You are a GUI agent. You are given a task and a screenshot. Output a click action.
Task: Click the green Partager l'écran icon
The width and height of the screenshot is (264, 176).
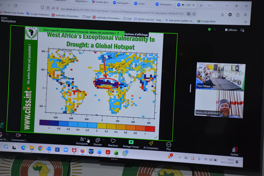(131, 143)
